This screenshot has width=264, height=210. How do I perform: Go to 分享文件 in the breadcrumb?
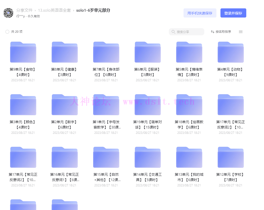point(25,10)
